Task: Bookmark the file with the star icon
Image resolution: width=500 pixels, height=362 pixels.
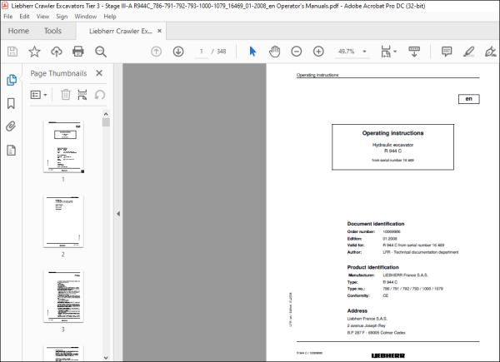Action: coord(34,52)
